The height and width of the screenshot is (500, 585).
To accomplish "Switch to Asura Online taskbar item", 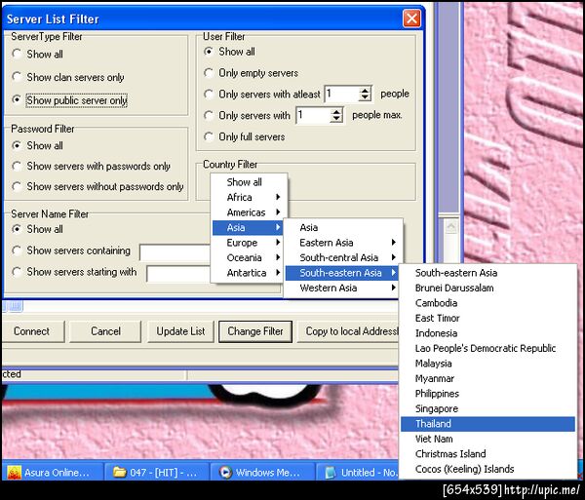I will coord(53,473).
